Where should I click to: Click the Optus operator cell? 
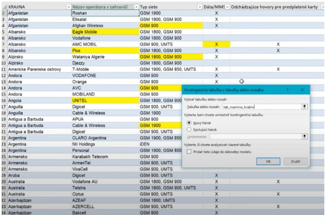(x=105, y=194)
